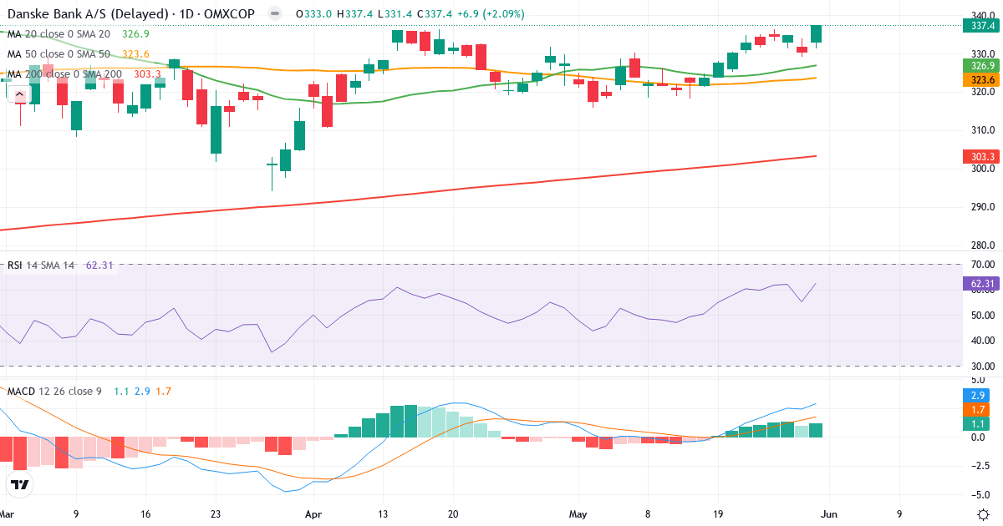Click the MA 200 value 303.3 in legend
The height and width of the screenshot is (526, 1003).
(146, 74)
